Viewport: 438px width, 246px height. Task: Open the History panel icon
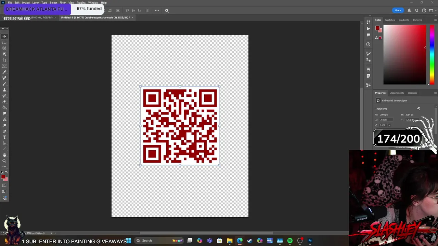(x=368, y=22)
